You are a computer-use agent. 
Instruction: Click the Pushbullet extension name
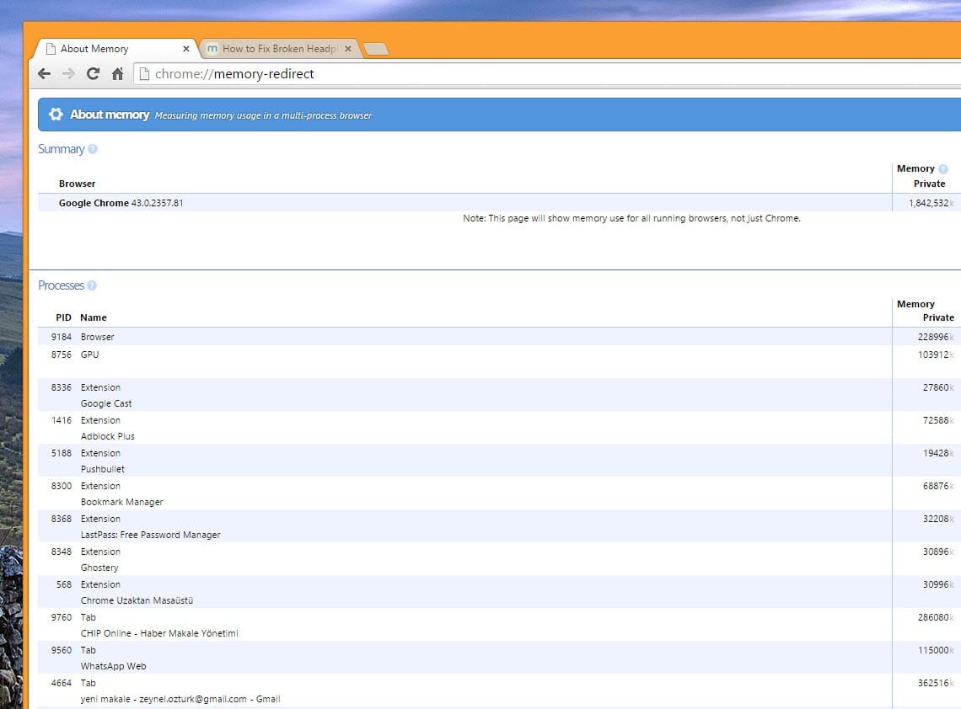102,469
